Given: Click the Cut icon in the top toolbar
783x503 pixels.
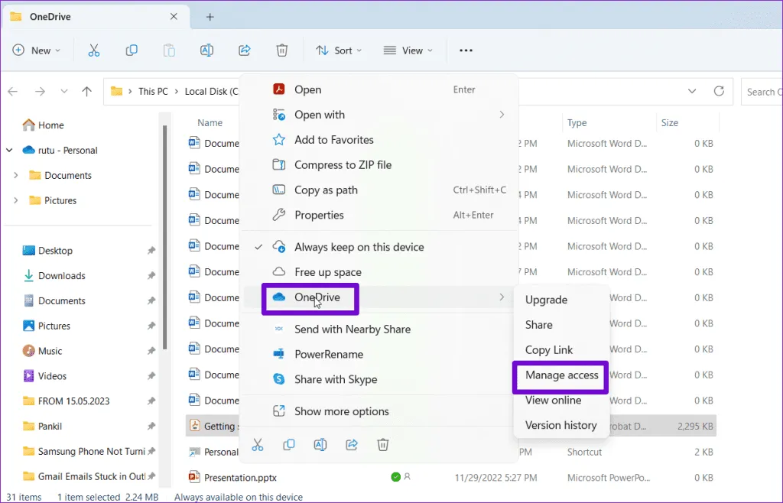Looking at the screenshot, I should tap(93, 50).
